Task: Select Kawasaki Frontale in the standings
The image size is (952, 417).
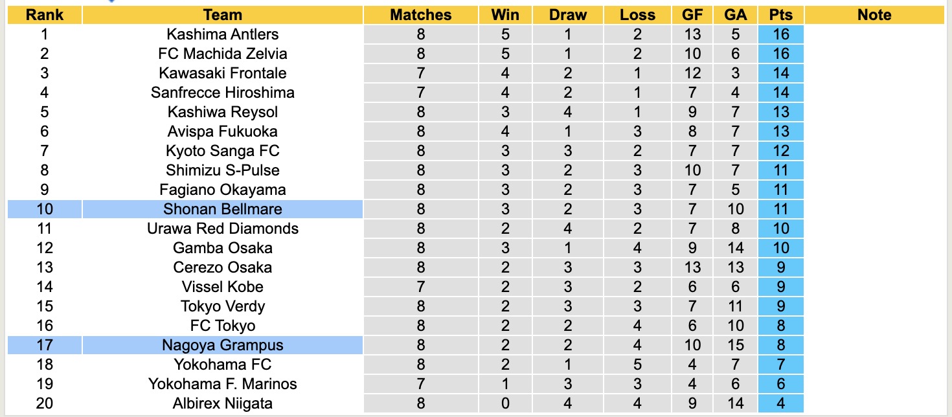Action: pos(222,73)
